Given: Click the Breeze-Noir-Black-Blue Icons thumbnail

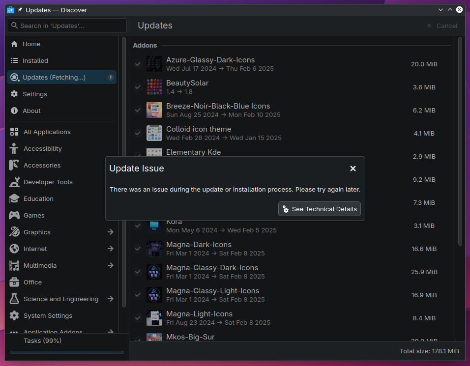Looking at the screenshot, I should tap(154, 110).
